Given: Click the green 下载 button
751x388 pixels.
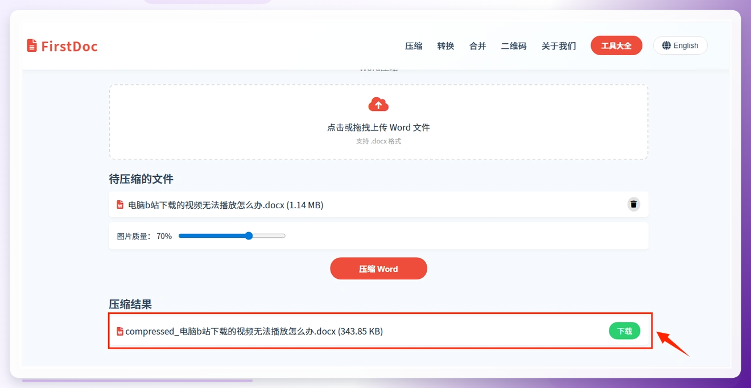Looking at the screenshot, I should pos(624,331).
